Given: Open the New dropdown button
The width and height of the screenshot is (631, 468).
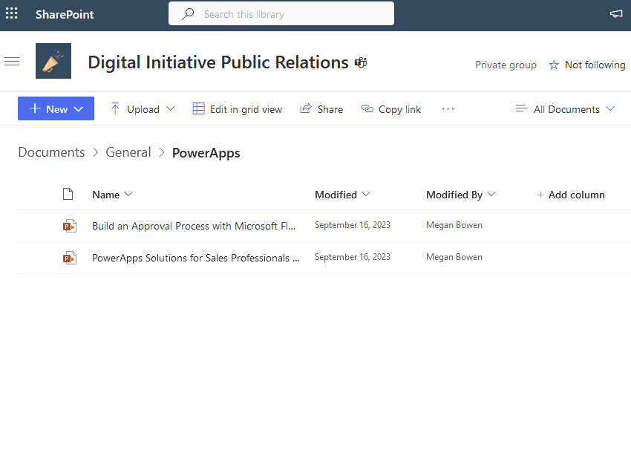Looking at the screenshot, I should pyautogui.click(x=56, y=108).
